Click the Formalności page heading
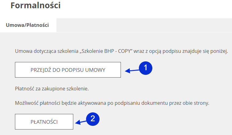Viewport: 232px width, 135px height. tap(35, 5)
